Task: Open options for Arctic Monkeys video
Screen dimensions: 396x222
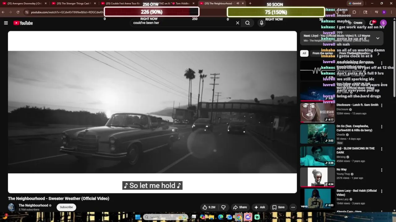Action: click(x=381, y=63)
